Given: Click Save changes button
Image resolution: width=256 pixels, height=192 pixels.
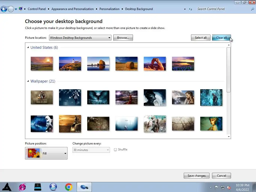Looking at the screenshot, I should [196, 176].
